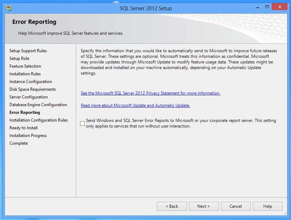Select the Installation Progress step
The image size is (291, 220).
pos(28,136)
